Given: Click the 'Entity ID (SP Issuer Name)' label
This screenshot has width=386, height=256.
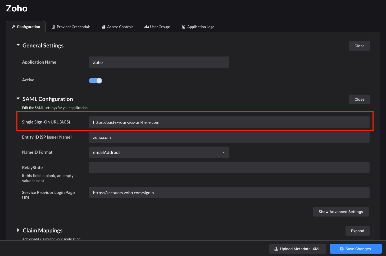Looking at the screenshot, I should [47, 137].
